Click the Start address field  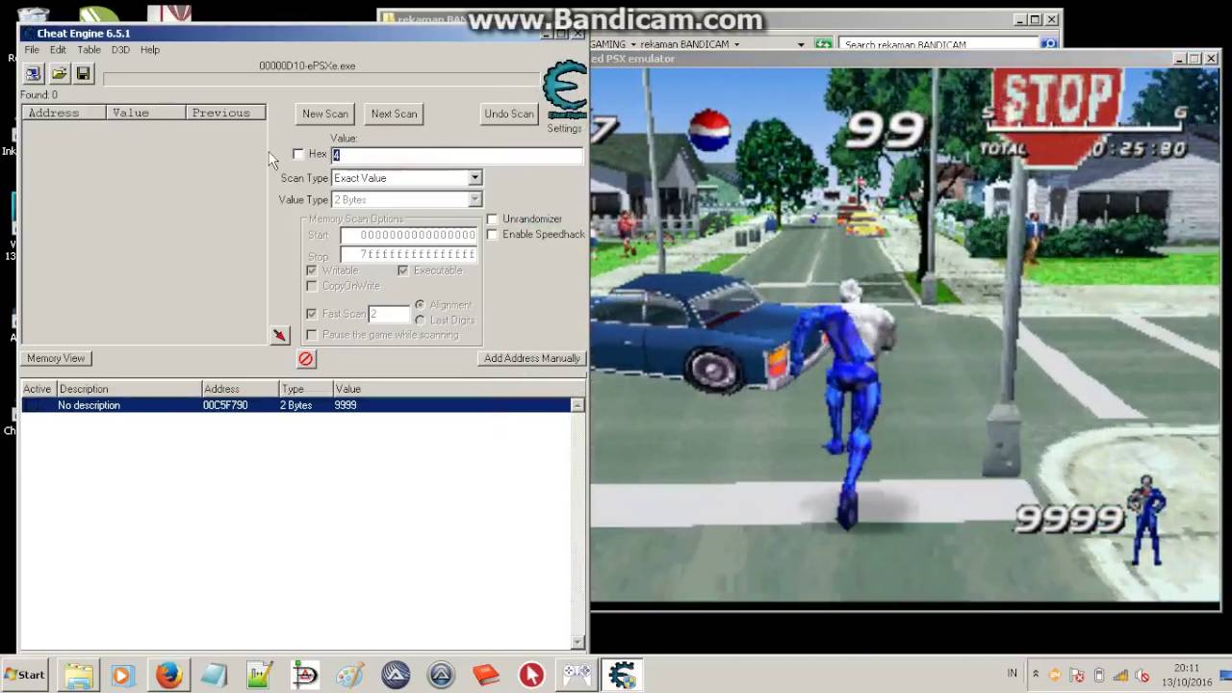(408, 235)
